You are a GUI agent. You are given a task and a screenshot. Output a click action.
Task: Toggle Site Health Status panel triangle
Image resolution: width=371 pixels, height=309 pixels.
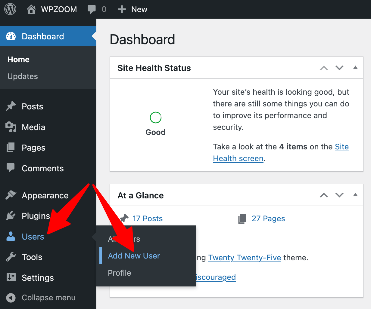pyautogui.click(x=355, y=68)
